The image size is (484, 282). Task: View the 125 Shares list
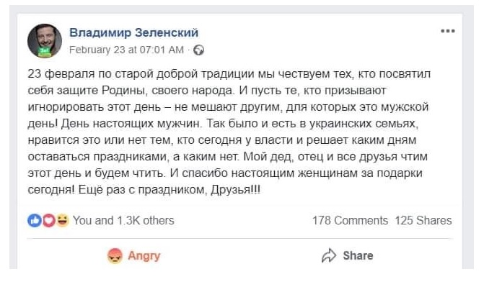point(423,220)
